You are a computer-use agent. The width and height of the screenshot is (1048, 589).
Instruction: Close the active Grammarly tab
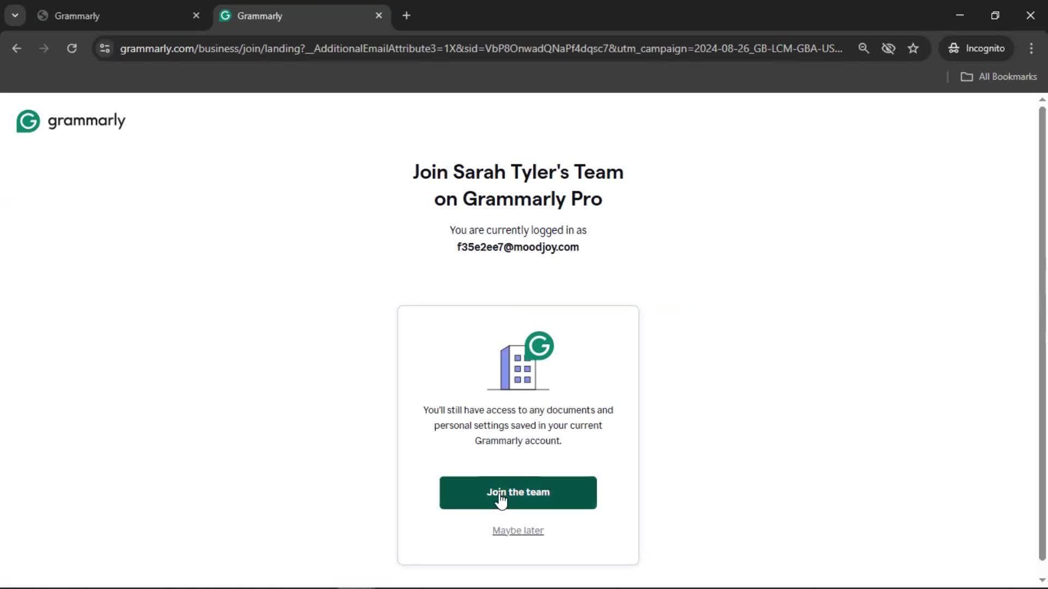tap(379, 16)
